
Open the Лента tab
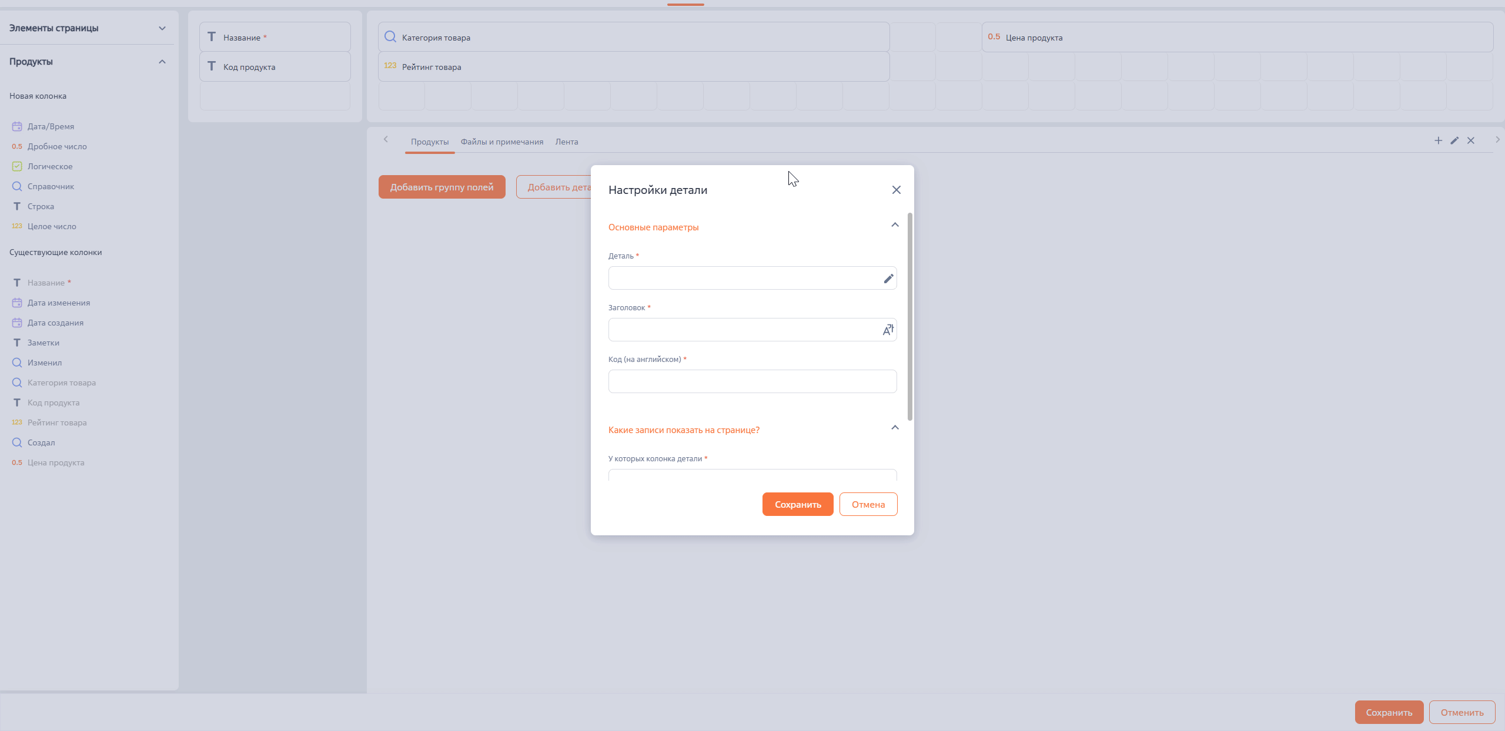(x=566, y=142)
